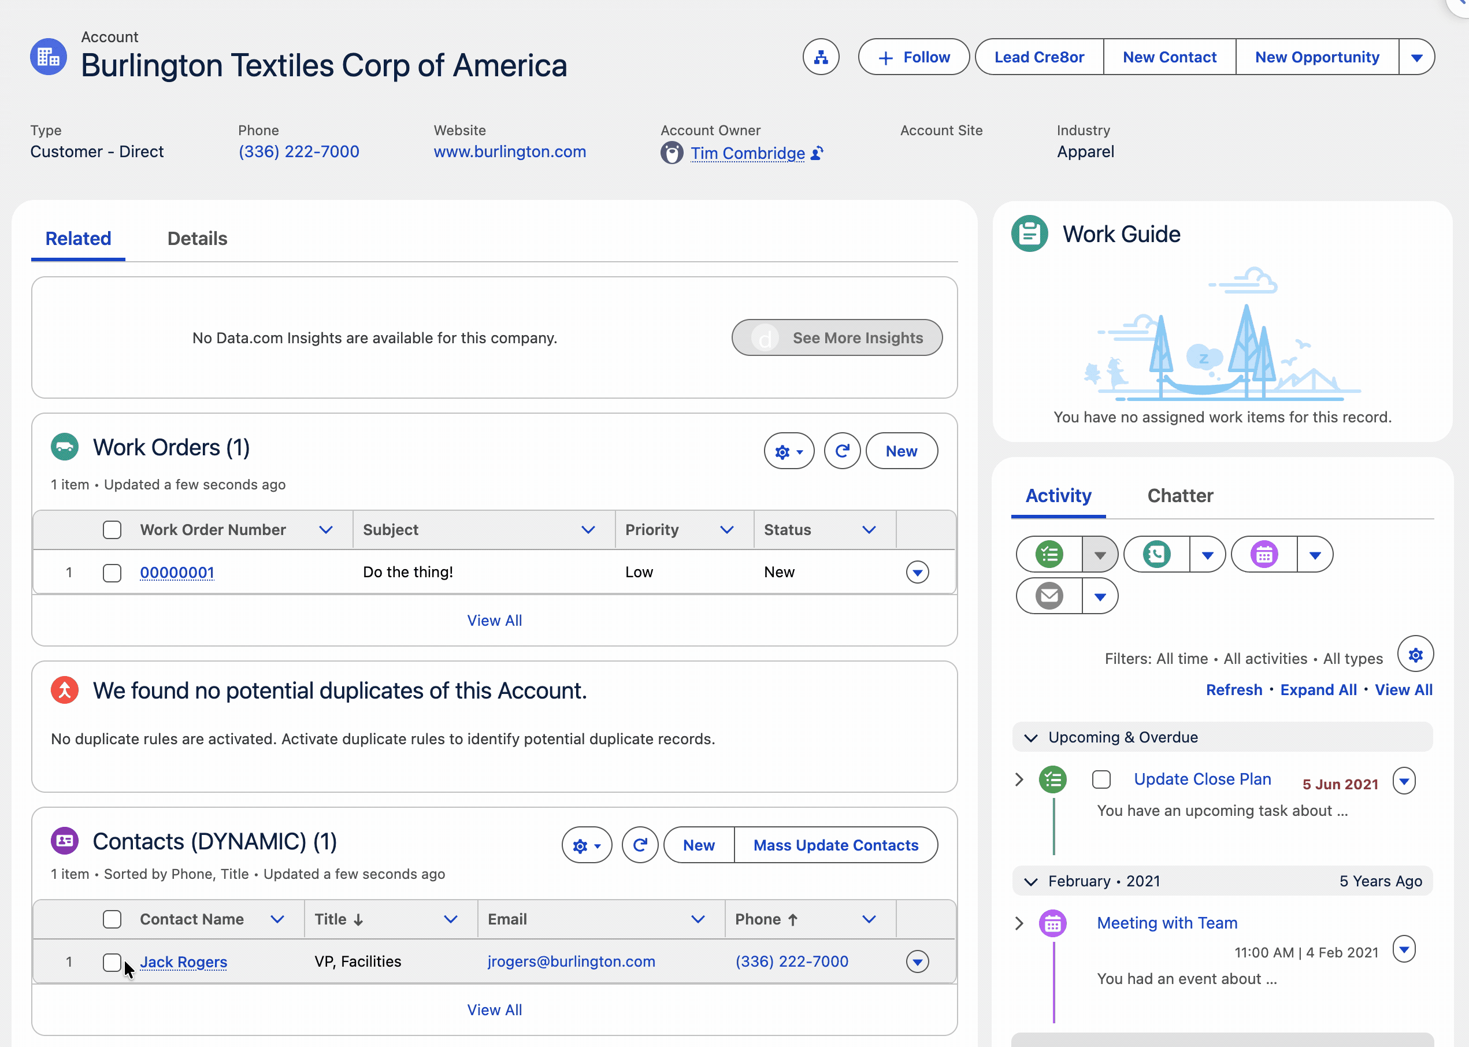Image resolution: width=1469 pixels, height=1047 pixels.
Task: Click View All under Work Orders
Action: click(494, 620)
